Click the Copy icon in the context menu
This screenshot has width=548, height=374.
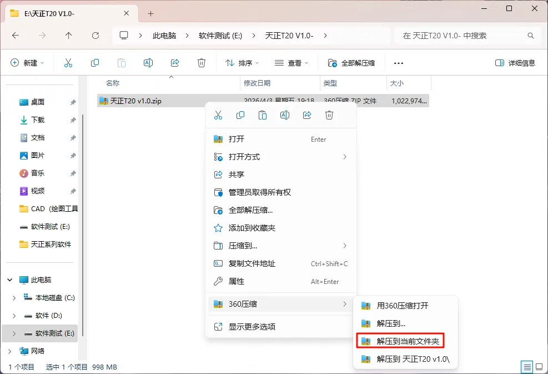(240, 115)
